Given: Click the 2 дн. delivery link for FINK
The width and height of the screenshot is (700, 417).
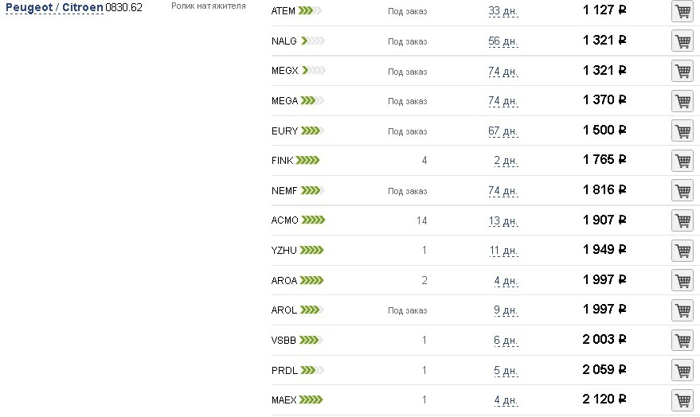Looking at the screenshot, I should [506, 161].
